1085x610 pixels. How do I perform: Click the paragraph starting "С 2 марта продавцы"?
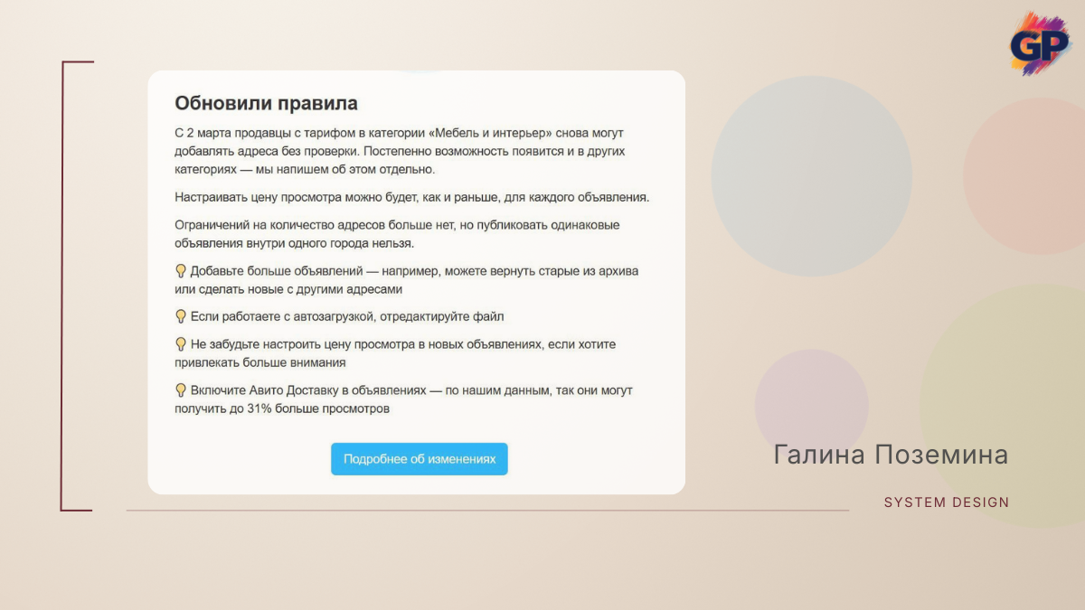[x=400, y=151]
